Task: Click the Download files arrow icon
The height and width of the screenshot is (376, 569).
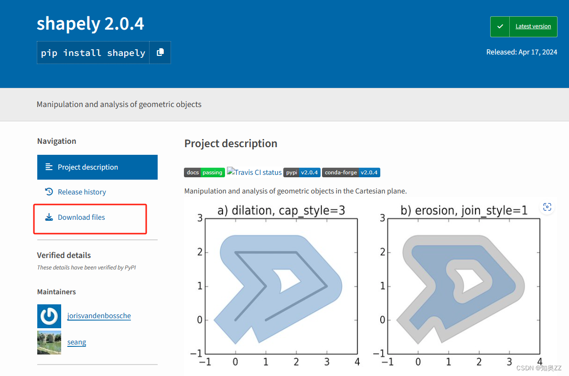Action: (x=49, y=217)
